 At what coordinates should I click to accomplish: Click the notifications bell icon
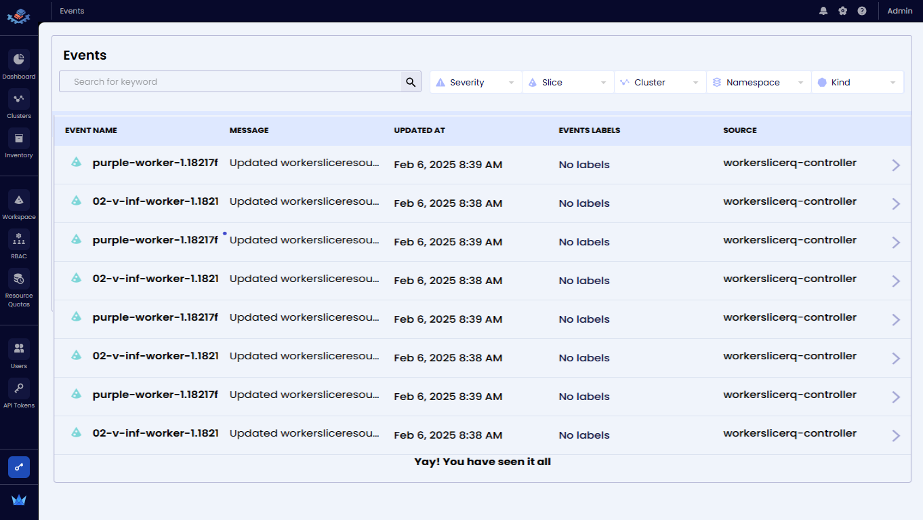[x=823, y=11]
